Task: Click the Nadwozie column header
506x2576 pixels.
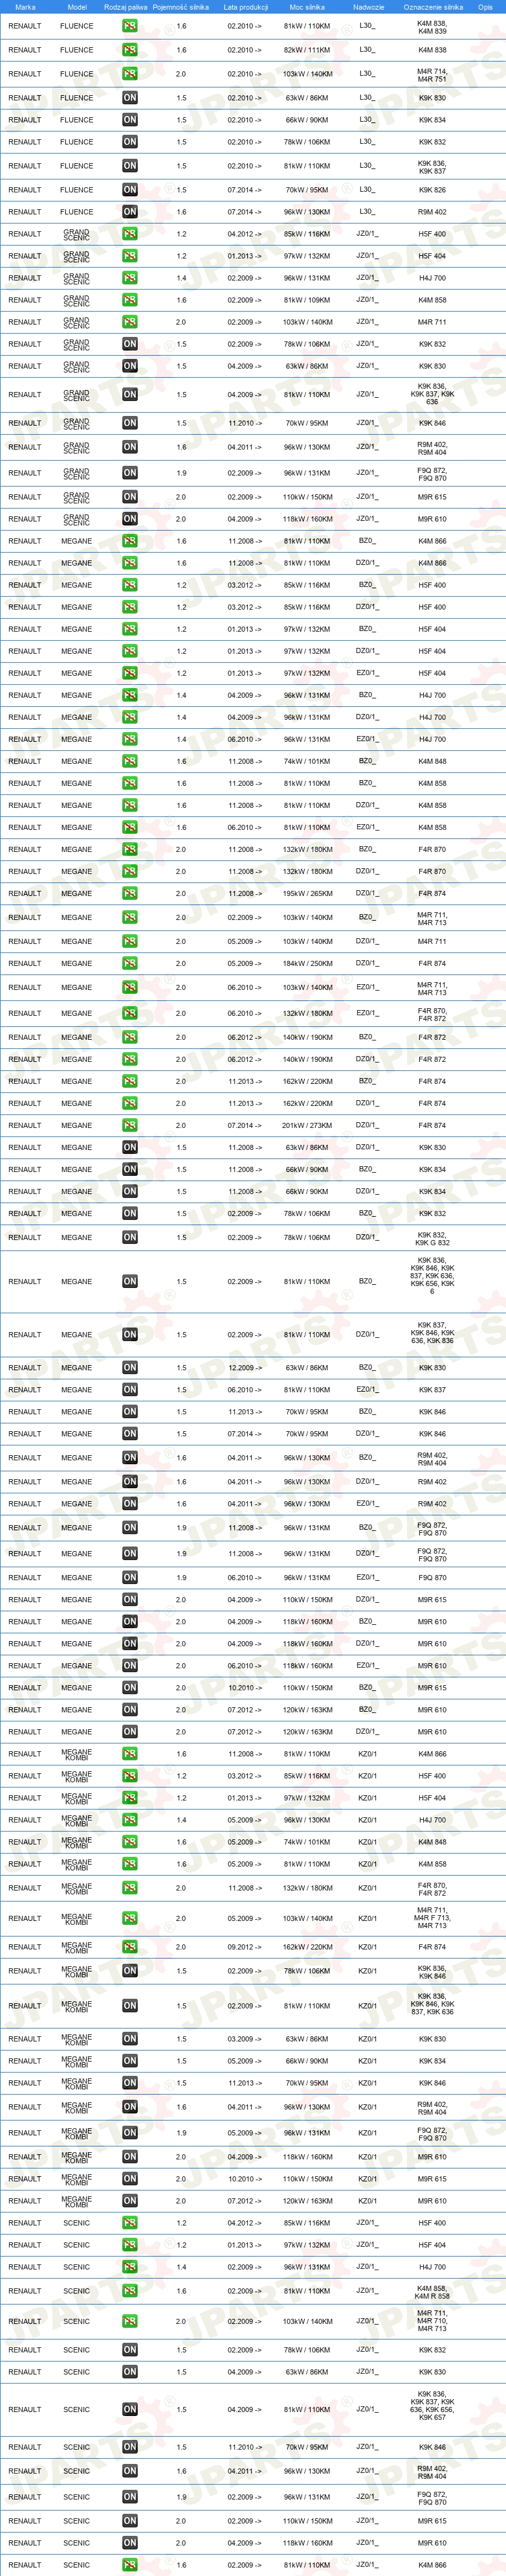Action: click(x=368, y=7)
